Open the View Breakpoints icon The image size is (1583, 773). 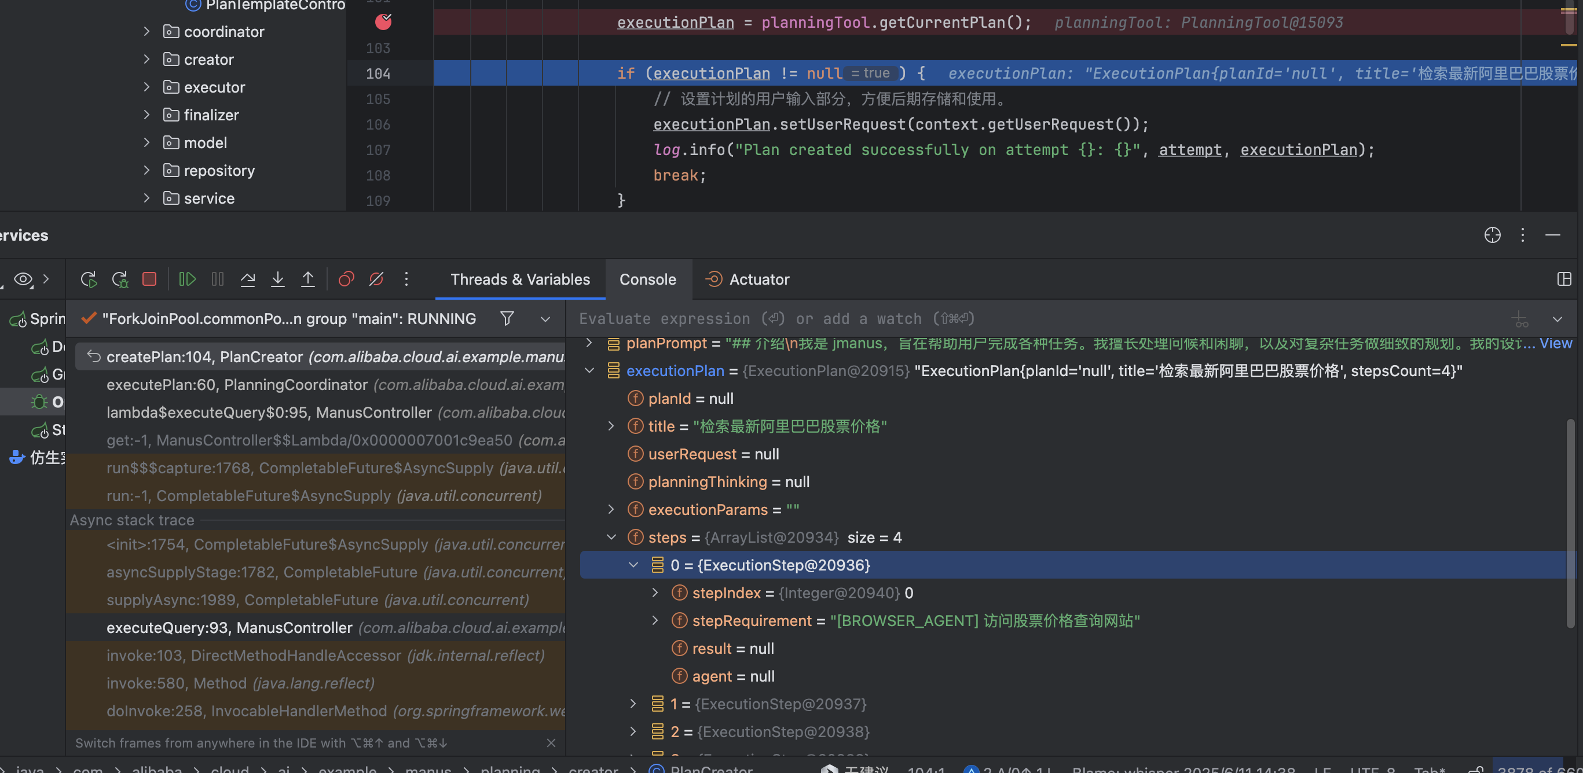point(346,279)
